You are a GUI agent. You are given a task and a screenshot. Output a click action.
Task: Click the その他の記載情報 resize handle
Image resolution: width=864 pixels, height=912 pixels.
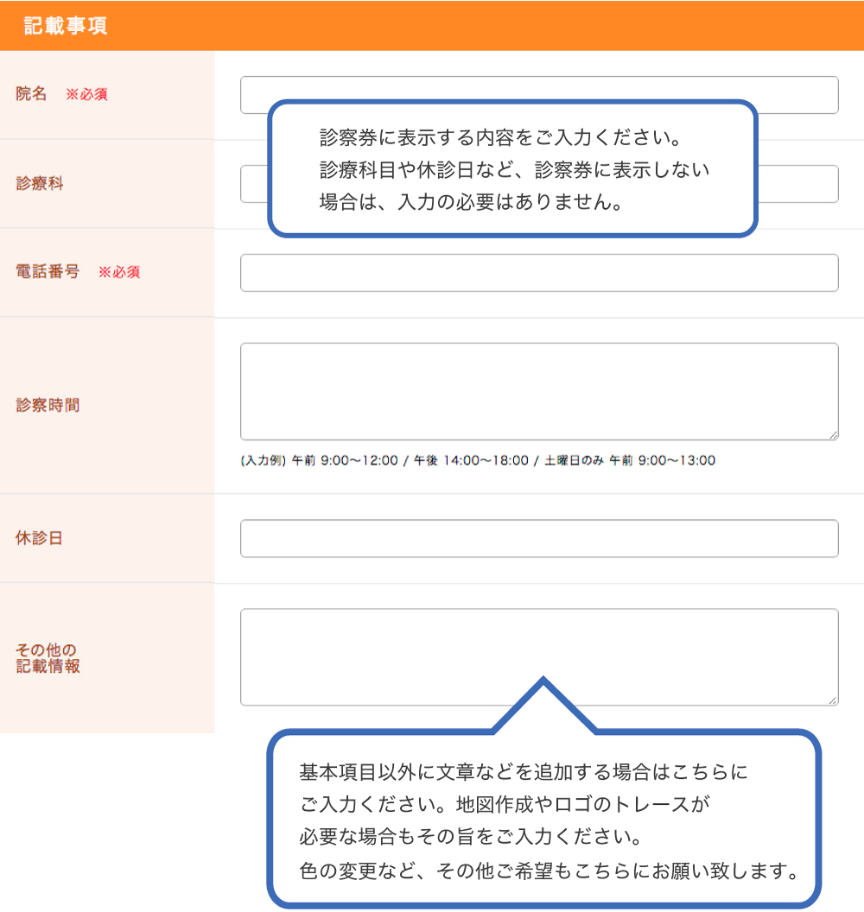click(x=833, y=701)
